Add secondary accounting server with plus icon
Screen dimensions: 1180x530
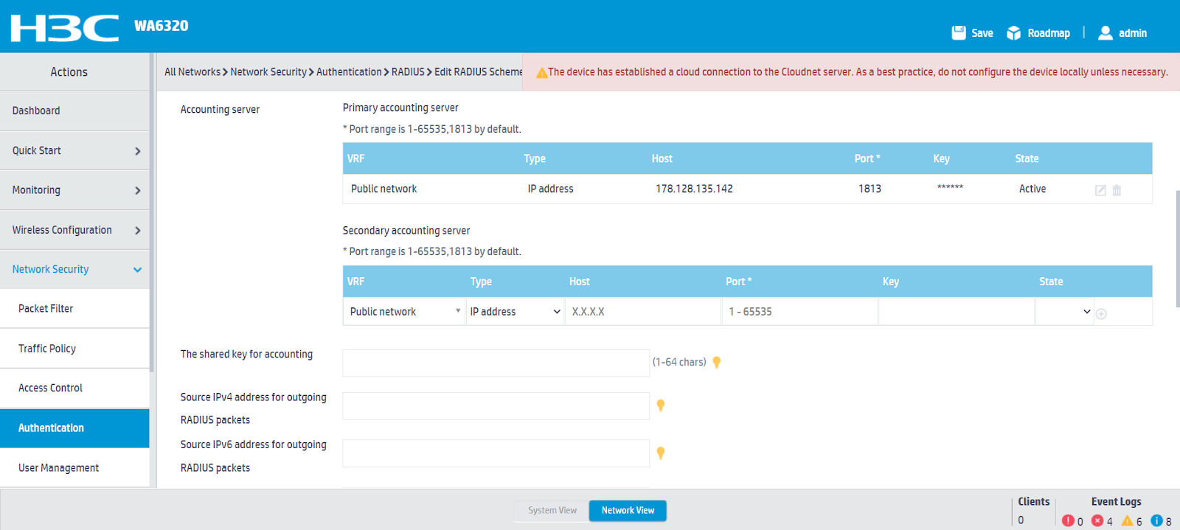pyautogui.click(x=1101, y=314)
